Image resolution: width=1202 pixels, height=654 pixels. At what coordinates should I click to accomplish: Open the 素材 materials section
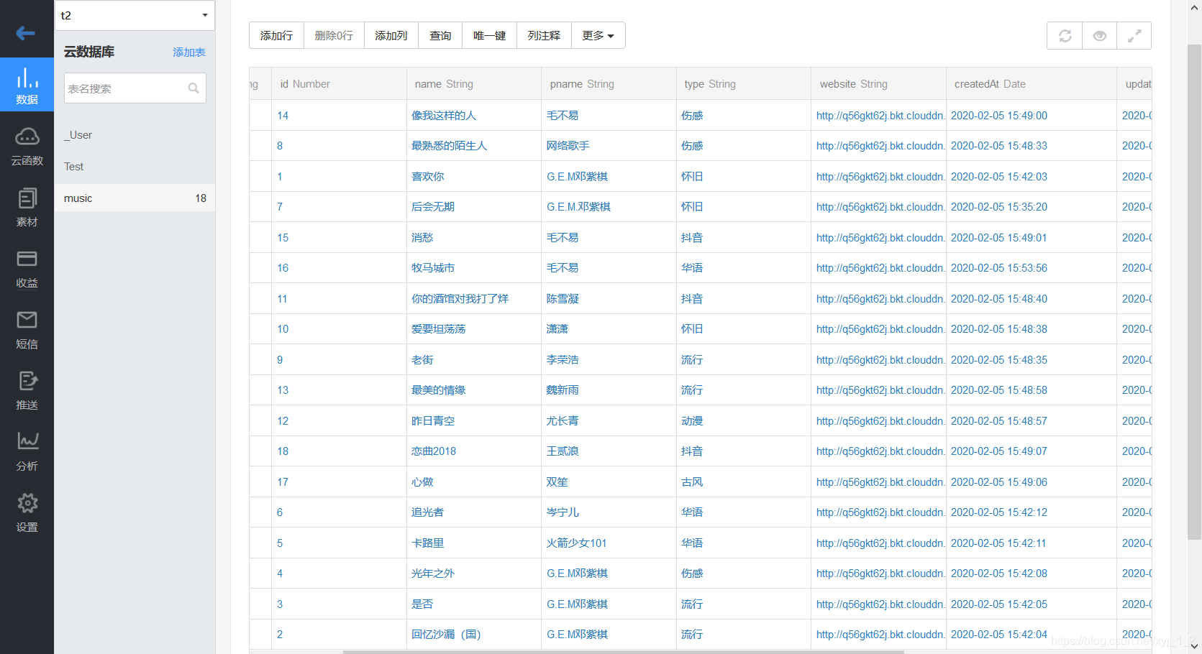click(x=27, y=208)
